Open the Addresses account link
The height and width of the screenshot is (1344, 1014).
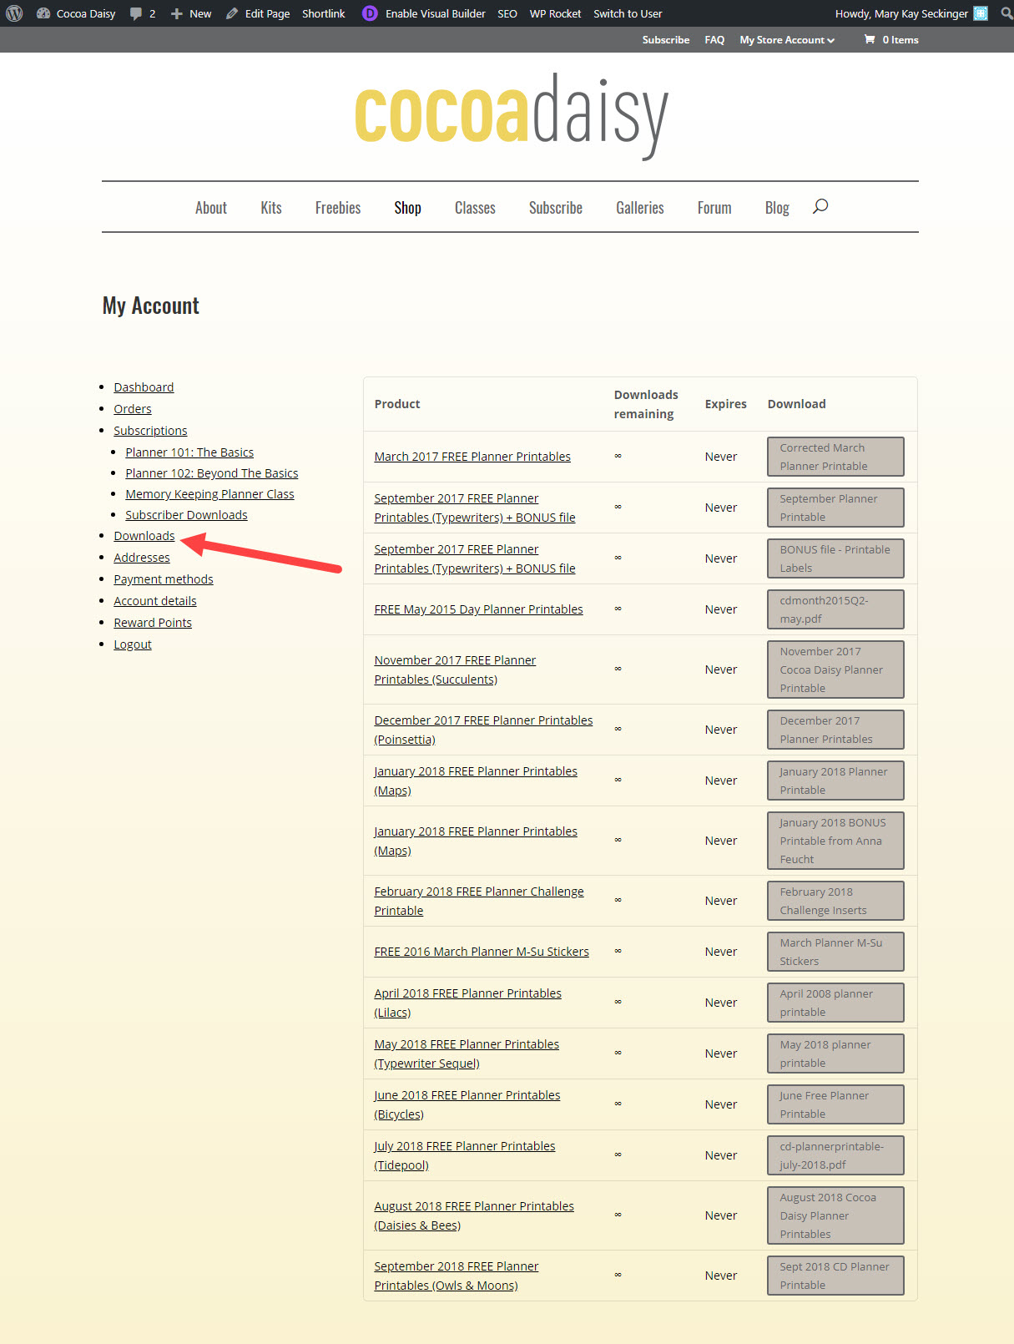click(x=142, y=558)
